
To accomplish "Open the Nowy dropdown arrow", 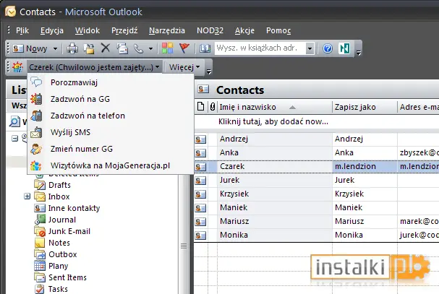I will pyautogui.click(x=55, y=48).
